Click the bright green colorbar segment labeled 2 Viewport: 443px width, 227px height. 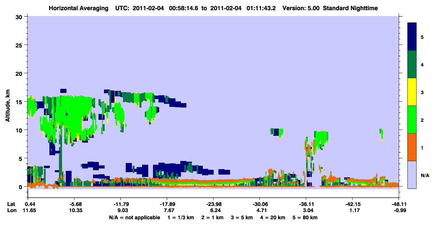point(412,119)
